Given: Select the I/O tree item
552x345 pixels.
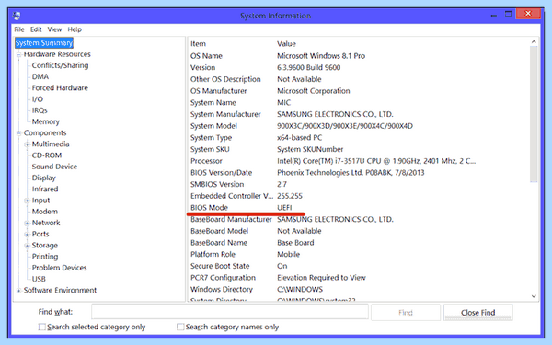Looking at the screenshot, I should click(x=38, y=99).
